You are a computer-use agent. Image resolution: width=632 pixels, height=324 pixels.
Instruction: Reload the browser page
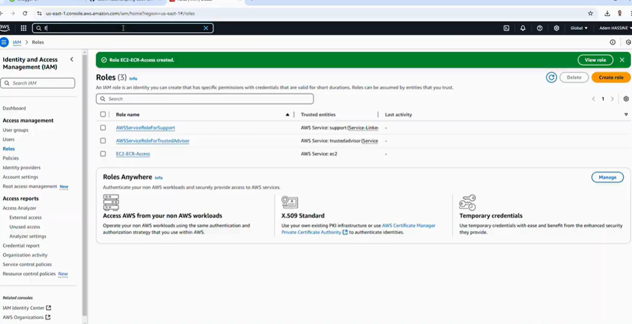pyautogui.click(x=25, y=13)
